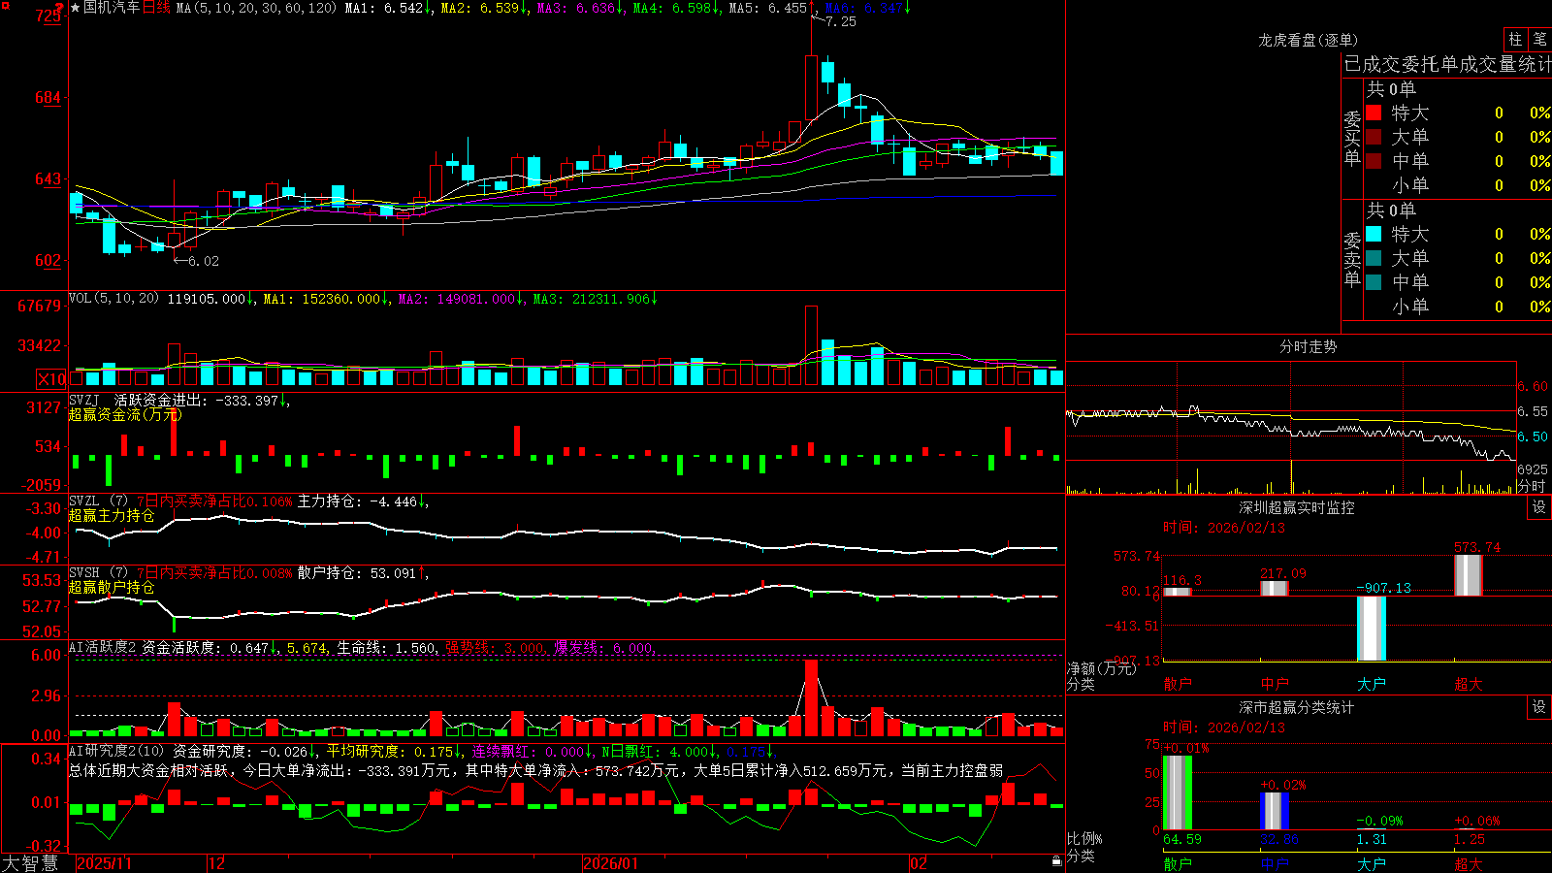Viewport: 1552px width, 873px height.
Task: Click the 中户 bar showing 217.09
Action: pyautogui.click(x=1275, y=588)
